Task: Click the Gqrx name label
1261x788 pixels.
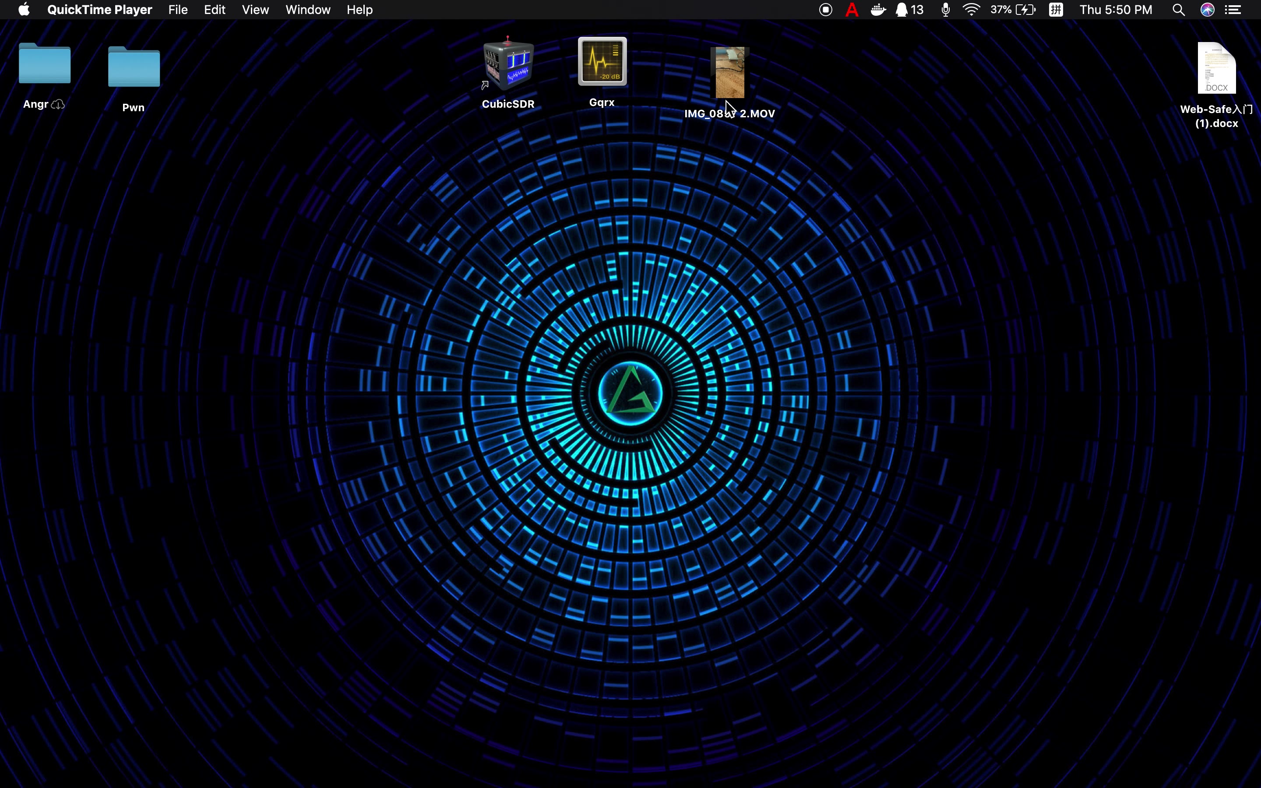Action: pos(602,102)
